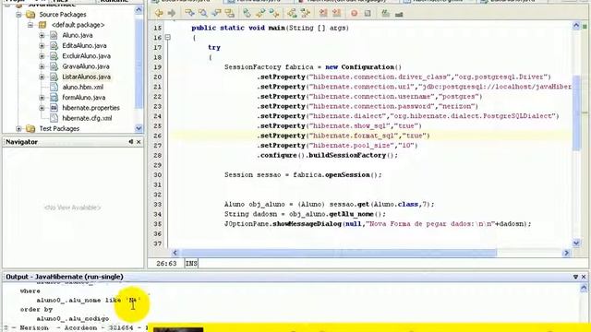Click the Output panel scroll-up arrow
This screenshot has height=332, width=591.
coord(584,289)
